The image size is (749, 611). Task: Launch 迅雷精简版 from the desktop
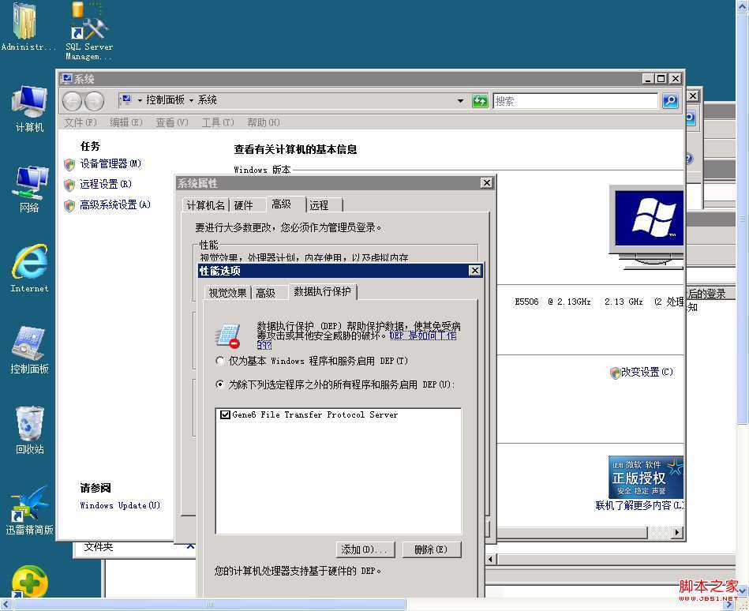coord(28,509)
